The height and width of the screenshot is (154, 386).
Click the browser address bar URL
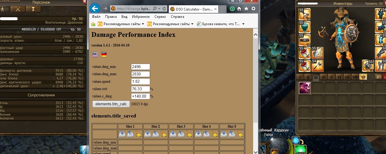[134, 9]
